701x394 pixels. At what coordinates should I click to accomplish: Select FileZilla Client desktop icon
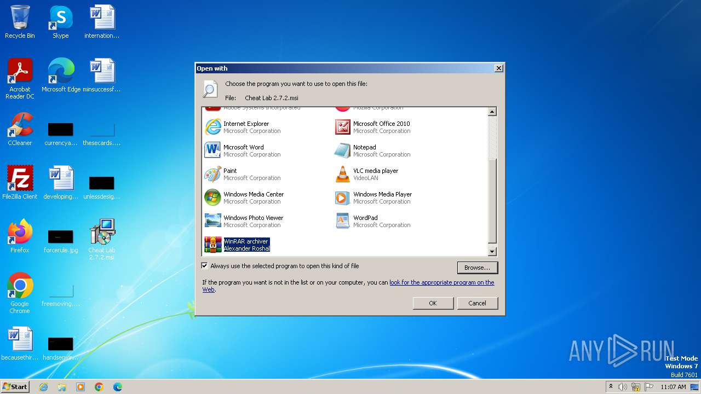point(20,183)
